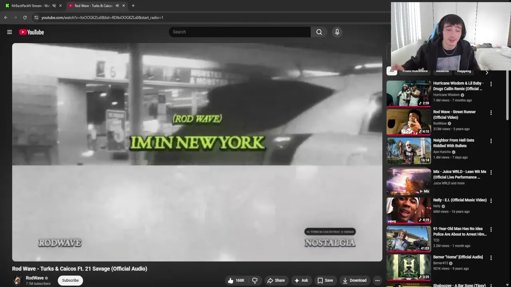The image size is (511, 287).
Task: Open options menu for Hurricane Wisdom video
Action: 491,84
